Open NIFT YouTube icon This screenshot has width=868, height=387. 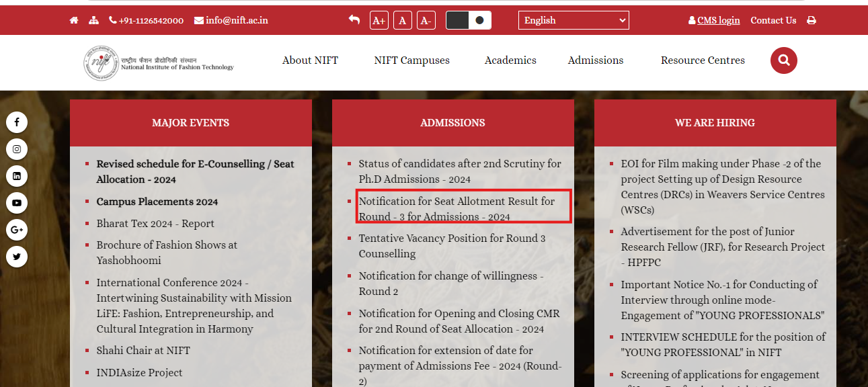coord(17,203)
